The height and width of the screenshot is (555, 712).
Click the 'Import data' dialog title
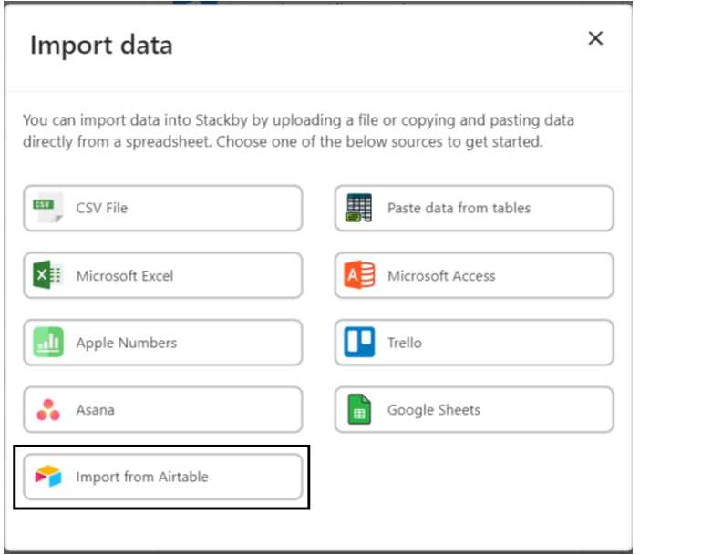(x=101, y=45)
